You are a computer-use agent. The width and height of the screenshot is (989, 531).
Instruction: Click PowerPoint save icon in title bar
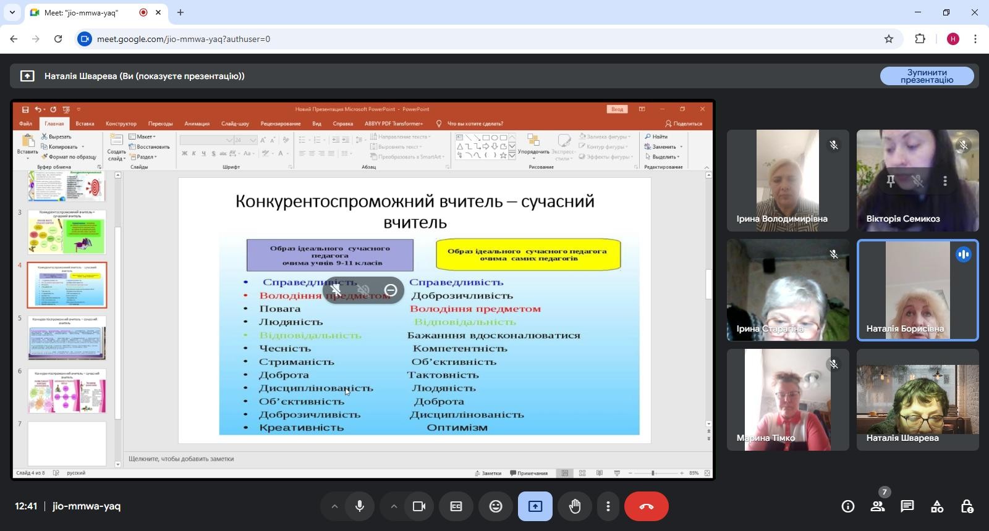coord(25,109)
